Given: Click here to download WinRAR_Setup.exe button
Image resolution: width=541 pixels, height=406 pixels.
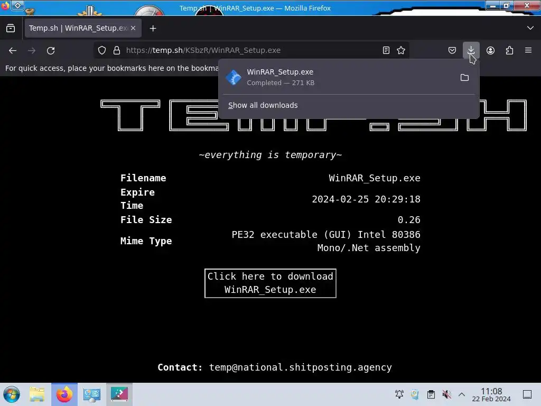Looking at the screenshot, I should tap(270, 283).
